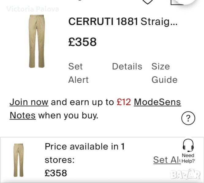204x183 pixels.
Task: Click the question mark help circle
Action: tap(188, 118)
